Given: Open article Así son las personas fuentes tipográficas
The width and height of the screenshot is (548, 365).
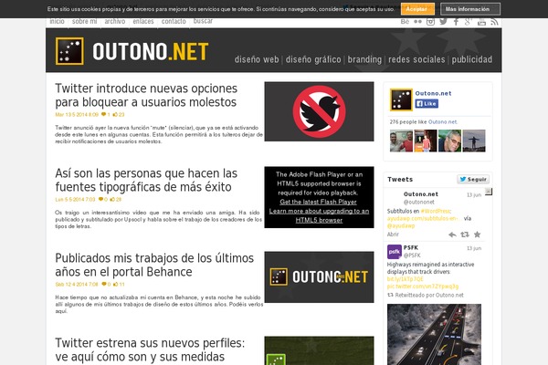Looking at the screenshot, I should 146,181.
